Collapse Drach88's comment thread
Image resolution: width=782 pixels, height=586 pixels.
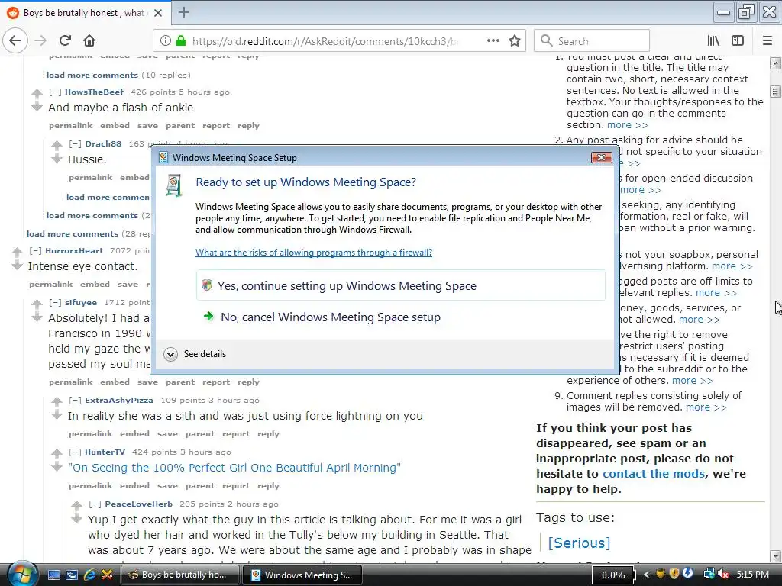75,143
